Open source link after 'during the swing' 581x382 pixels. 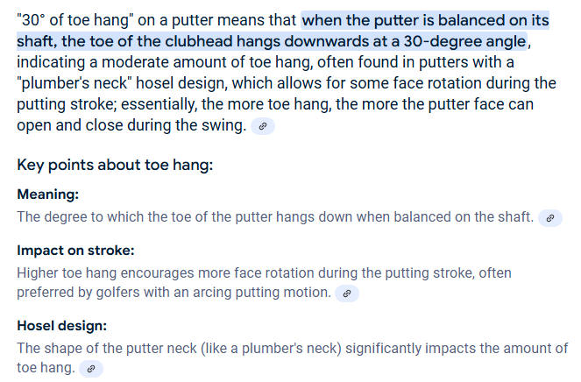tap(263, 126)
